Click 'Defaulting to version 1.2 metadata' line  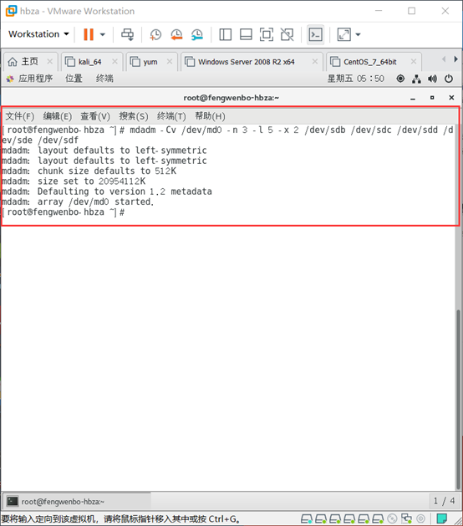coord(107,192)
